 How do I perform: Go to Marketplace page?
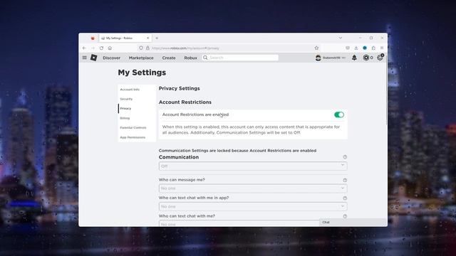pos(141,58)
